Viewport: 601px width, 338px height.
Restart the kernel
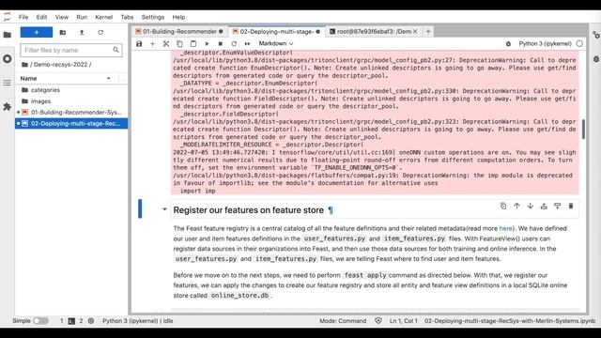coord(234,44)
